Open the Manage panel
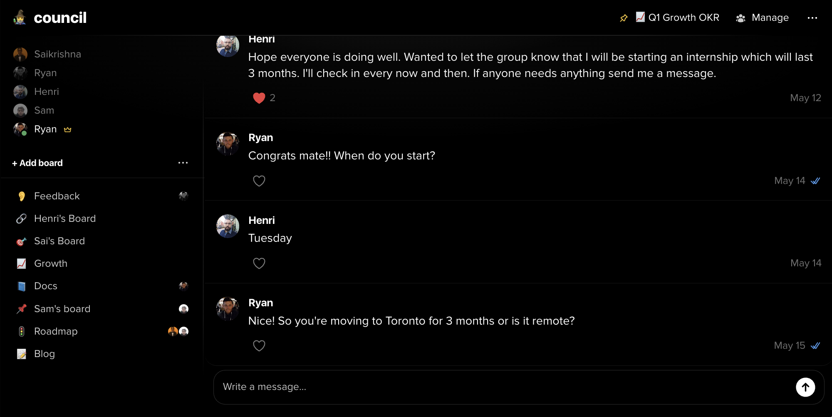The image size is (832, 417). (763, 17)
